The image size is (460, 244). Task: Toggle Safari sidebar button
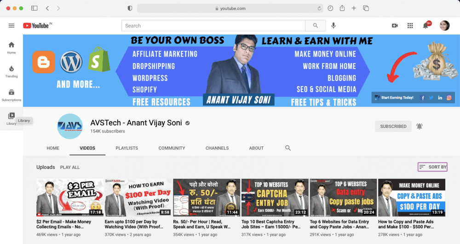(34, 8)
